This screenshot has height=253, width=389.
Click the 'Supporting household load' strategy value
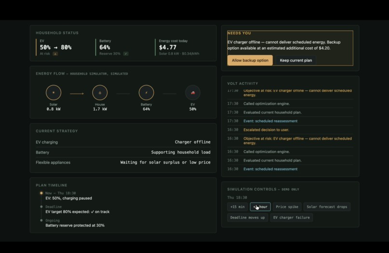click(x=181, y=152)
